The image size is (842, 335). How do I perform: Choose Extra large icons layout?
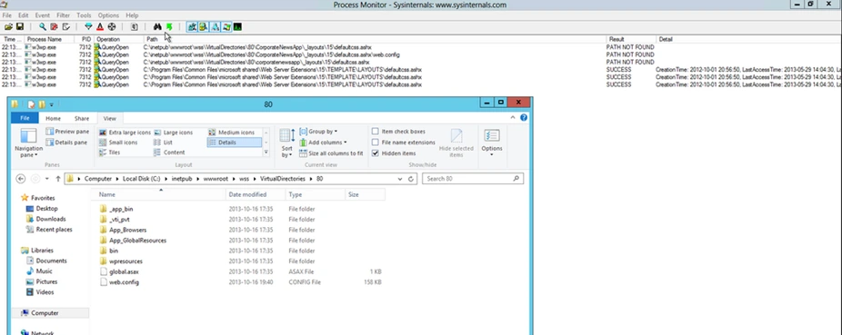pyautogui.click(x=125, y=133)
